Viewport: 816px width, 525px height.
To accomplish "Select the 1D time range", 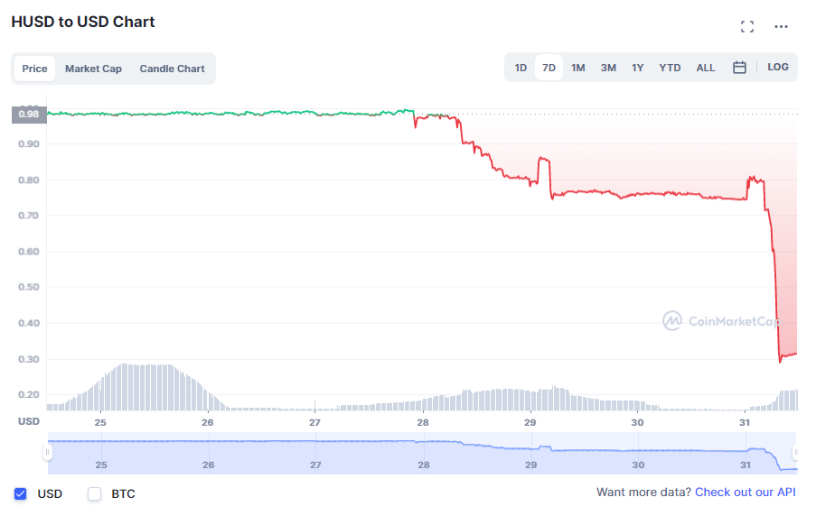I will [521, 68].
